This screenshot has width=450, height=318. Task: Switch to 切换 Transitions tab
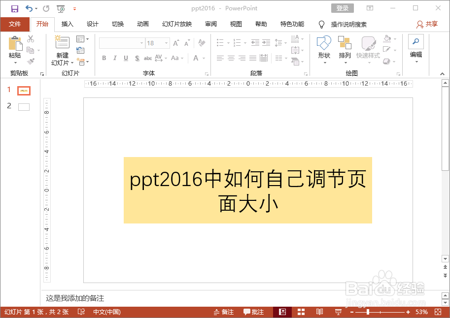[118, 24]
